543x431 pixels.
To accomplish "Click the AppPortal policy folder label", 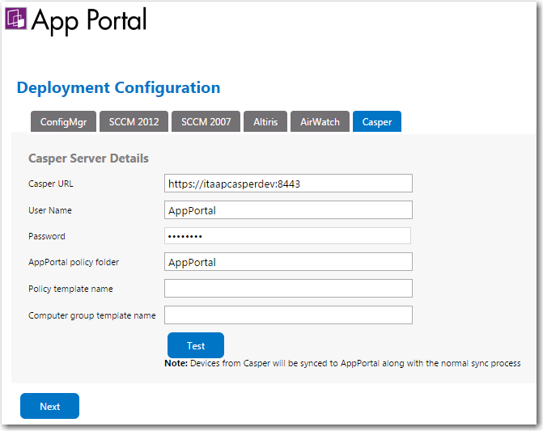I will (74, 262).
